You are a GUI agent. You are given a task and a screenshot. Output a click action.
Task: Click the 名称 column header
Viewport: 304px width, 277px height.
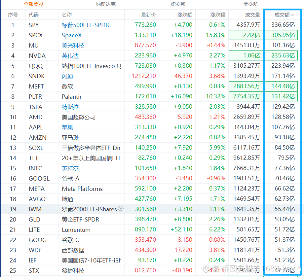[67, 15]
